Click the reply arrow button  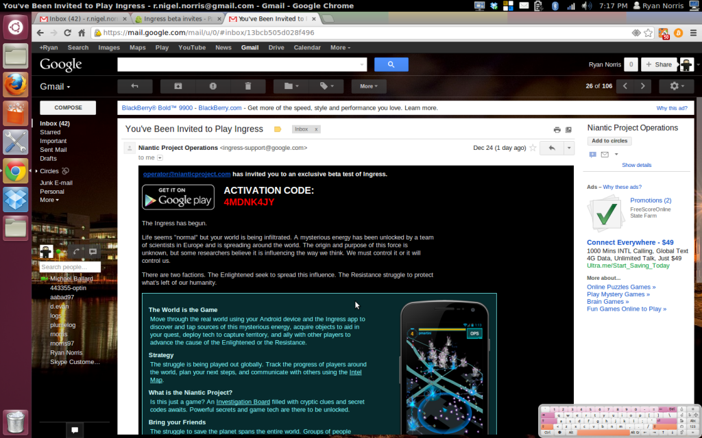click(552, 148)
